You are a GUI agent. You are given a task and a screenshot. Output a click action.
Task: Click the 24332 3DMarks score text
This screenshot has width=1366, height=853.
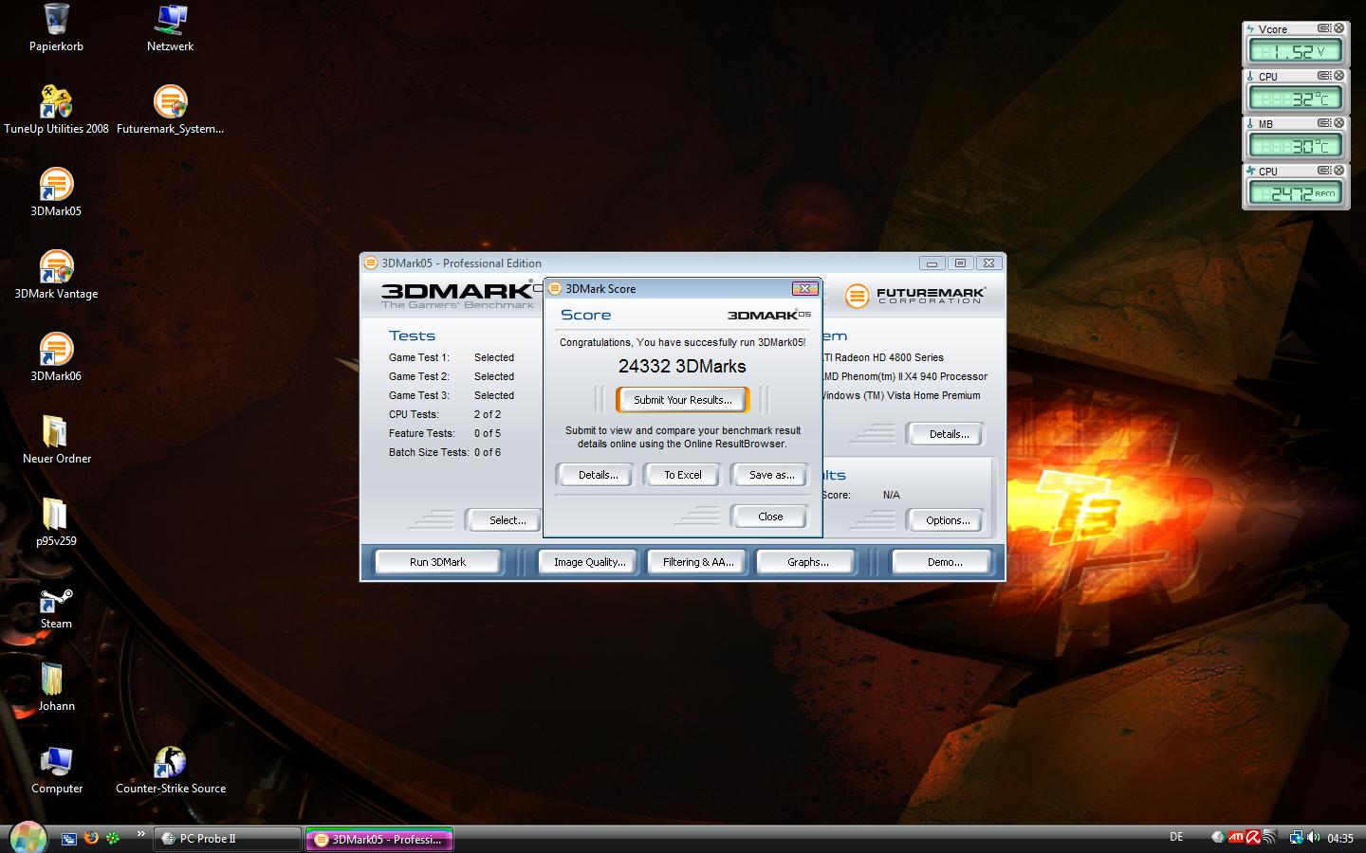682,366
